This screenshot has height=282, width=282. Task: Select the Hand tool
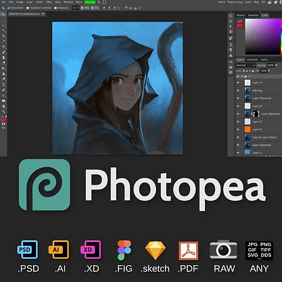pyautogui.click(x=3, y=106)
